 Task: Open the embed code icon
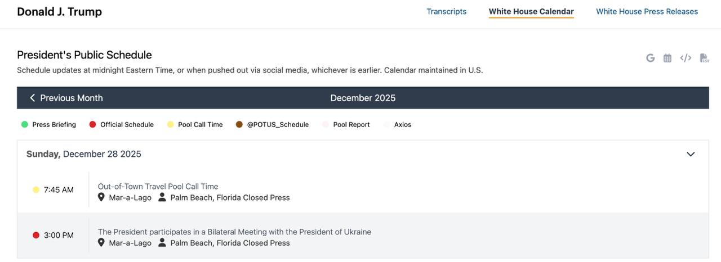pyautogui.click(x=686, y=58)
